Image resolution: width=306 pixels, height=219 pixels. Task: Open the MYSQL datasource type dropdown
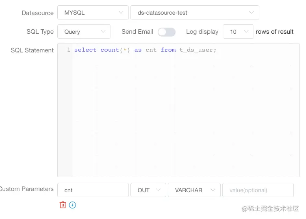tap(93, 13)
